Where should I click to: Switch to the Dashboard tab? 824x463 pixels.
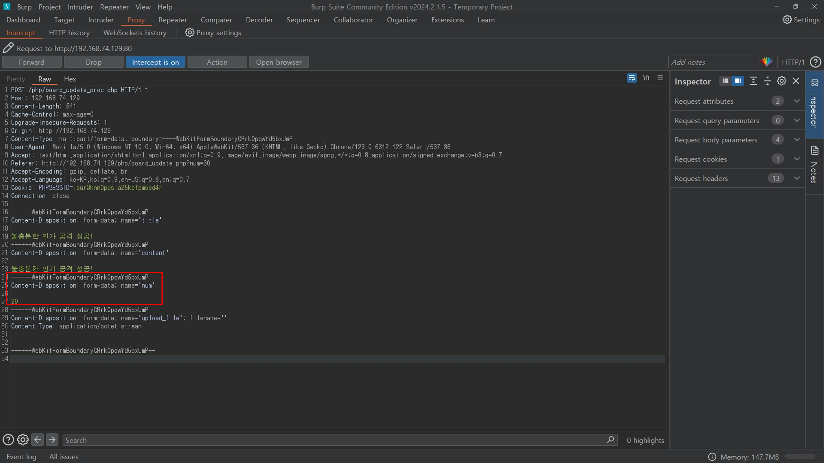pos(23,20)
